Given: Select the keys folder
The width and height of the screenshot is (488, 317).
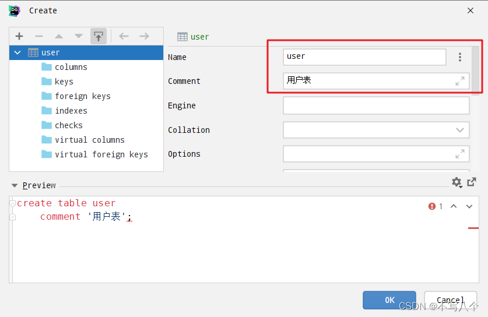Looking at the screenshot, I should (64, 82).
